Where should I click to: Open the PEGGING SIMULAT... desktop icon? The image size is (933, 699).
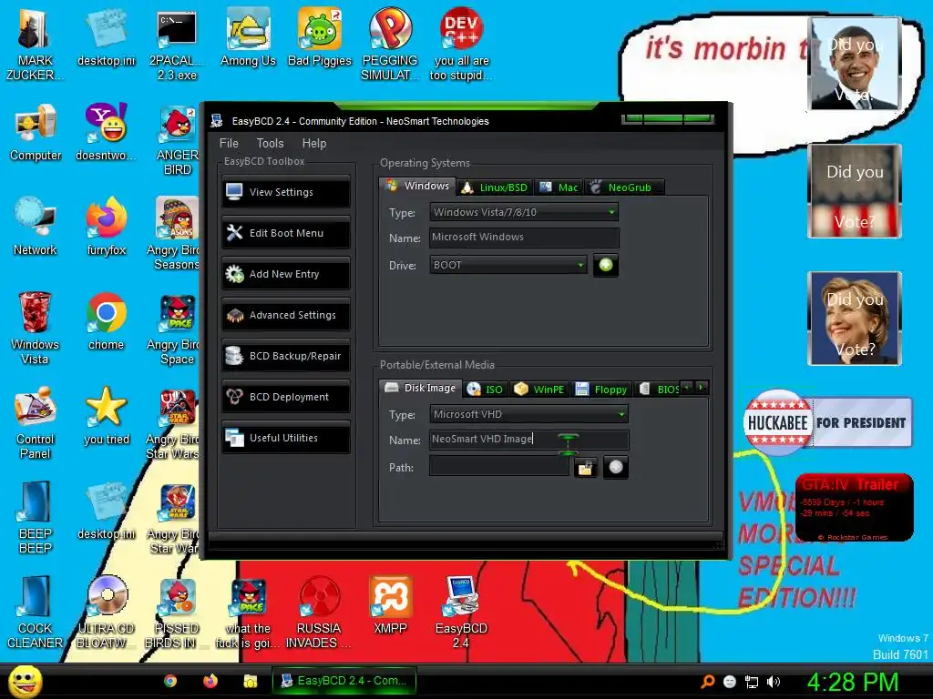click(x=390, y=46)
